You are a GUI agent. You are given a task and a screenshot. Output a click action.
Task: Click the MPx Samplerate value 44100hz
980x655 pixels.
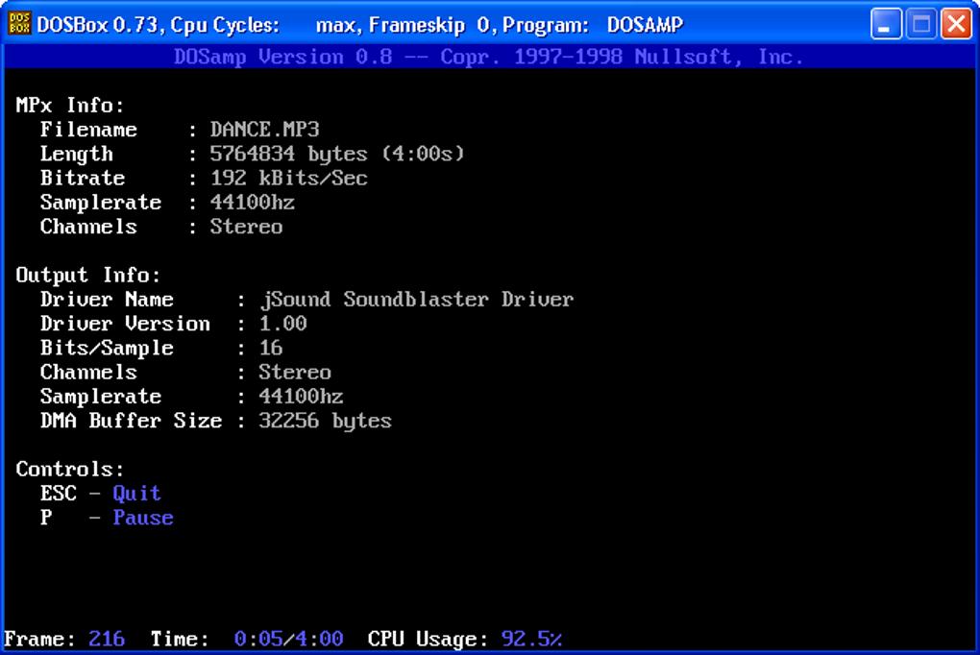[253, 203]
